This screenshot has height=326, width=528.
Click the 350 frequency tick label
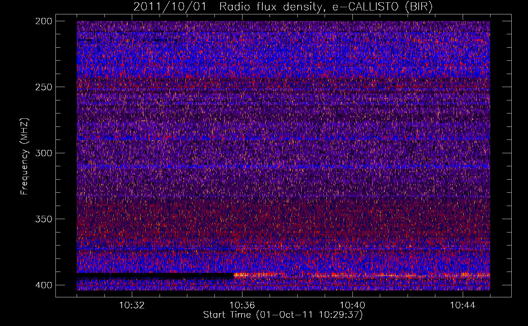click(x=43, y=219)
